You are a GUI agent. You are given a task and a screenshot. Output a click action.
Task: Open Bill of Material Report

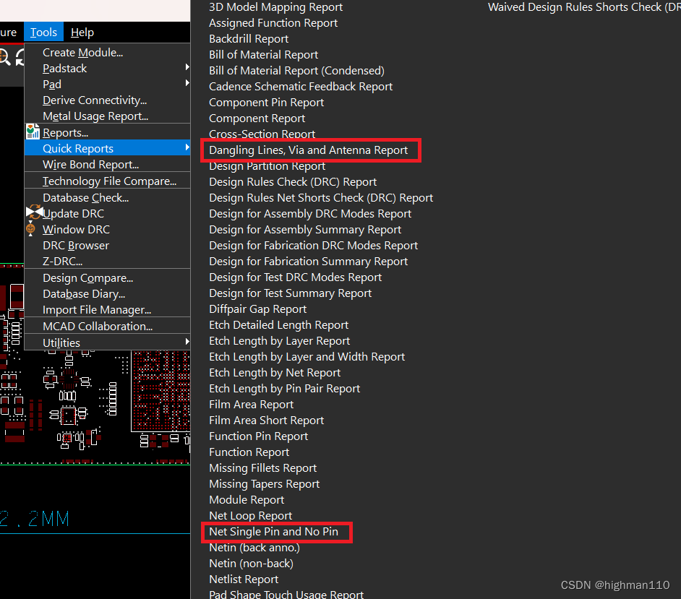263,55
